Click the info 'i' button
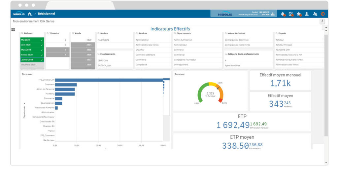This screenshot has height=177, width=338. pos(322,21)
